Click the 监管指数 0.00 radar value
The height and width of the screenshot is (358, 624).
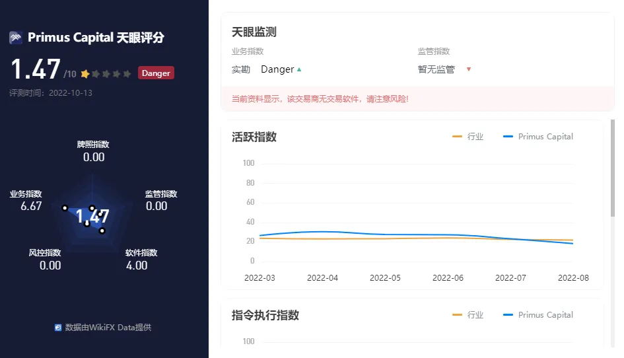pos(156,206)
